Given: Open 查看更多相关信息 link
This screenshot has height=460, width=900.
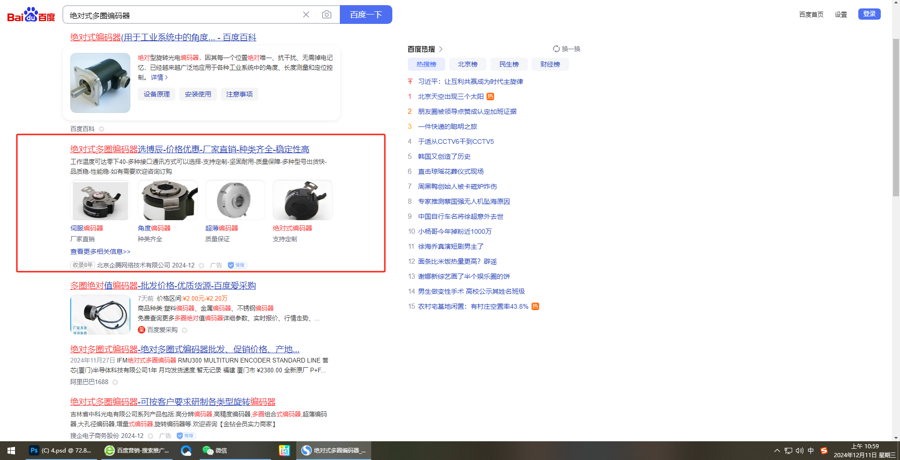Looking at the screenshot, I should click(x=100, y=252).
